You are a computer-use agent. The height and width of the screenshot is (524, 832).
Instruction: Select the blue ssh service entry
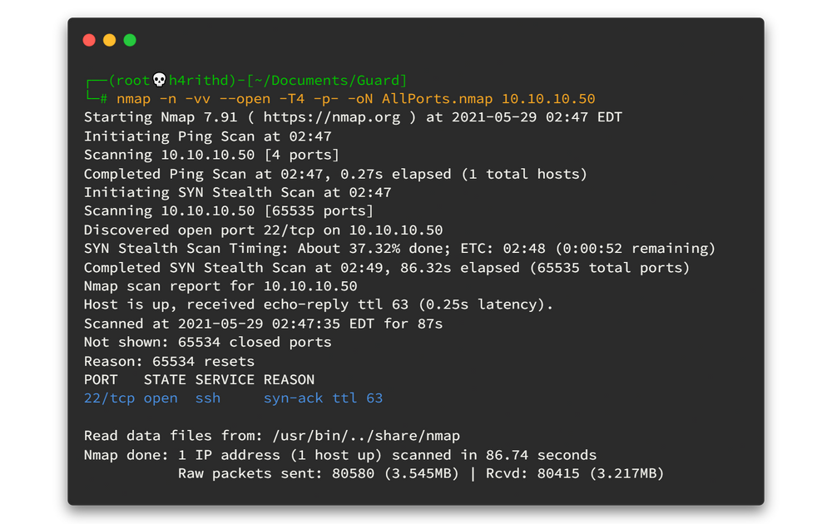pos(208,398)
